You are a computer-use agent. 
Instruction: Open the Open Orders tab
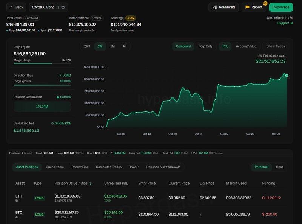coord(55,167)
